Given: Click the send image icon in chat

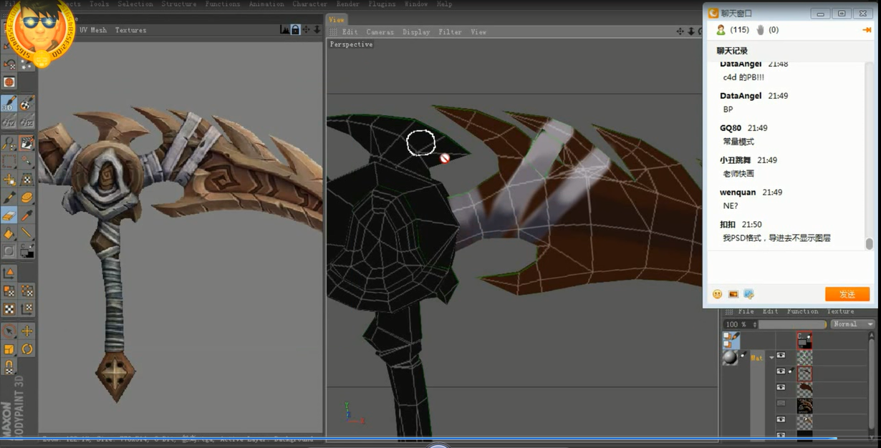Looking at the screenshot, I should click(x=733, y=294).
